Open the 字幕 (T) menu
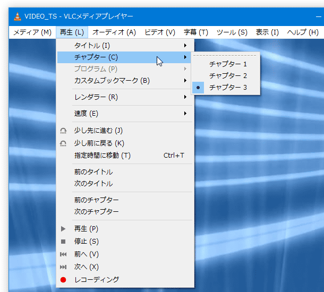Image resolution: width=324 pixels, height=292 pixels. coord(195,32)
